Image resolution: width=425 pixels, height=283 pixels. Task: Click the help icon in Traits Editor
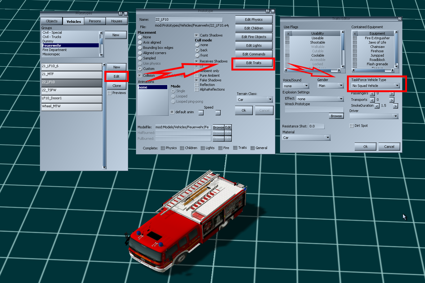(400, 19)
